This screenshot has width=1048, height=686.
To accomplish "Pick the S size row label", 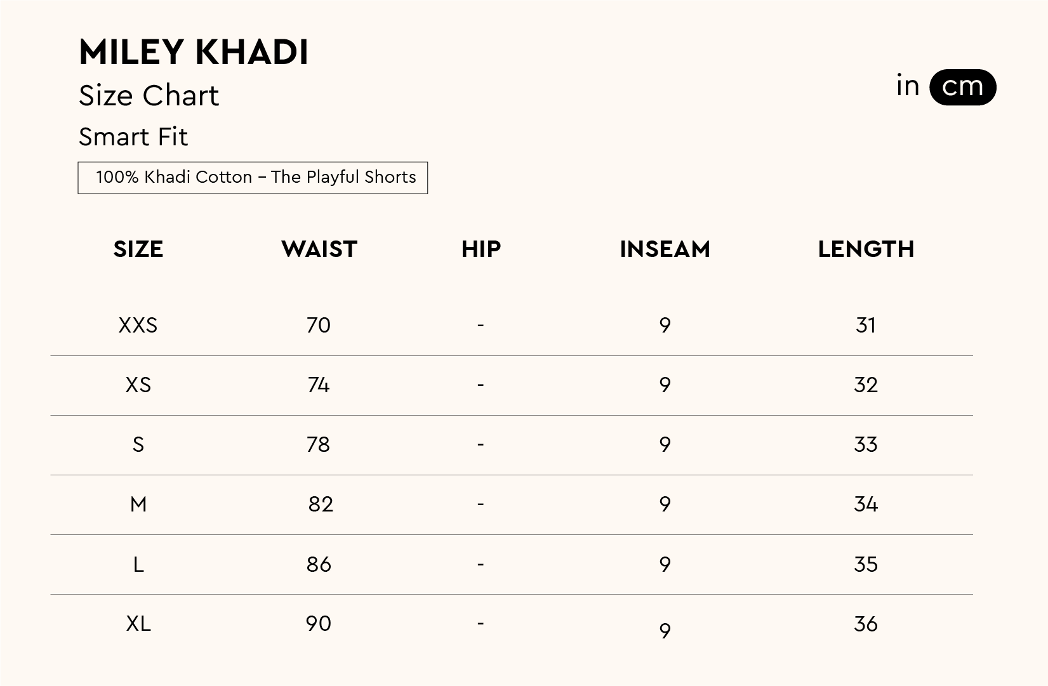I will pos(138,445).
